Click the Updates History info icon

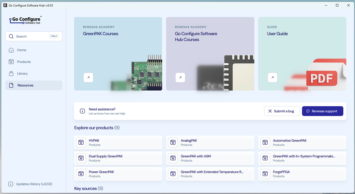point(11,184)
